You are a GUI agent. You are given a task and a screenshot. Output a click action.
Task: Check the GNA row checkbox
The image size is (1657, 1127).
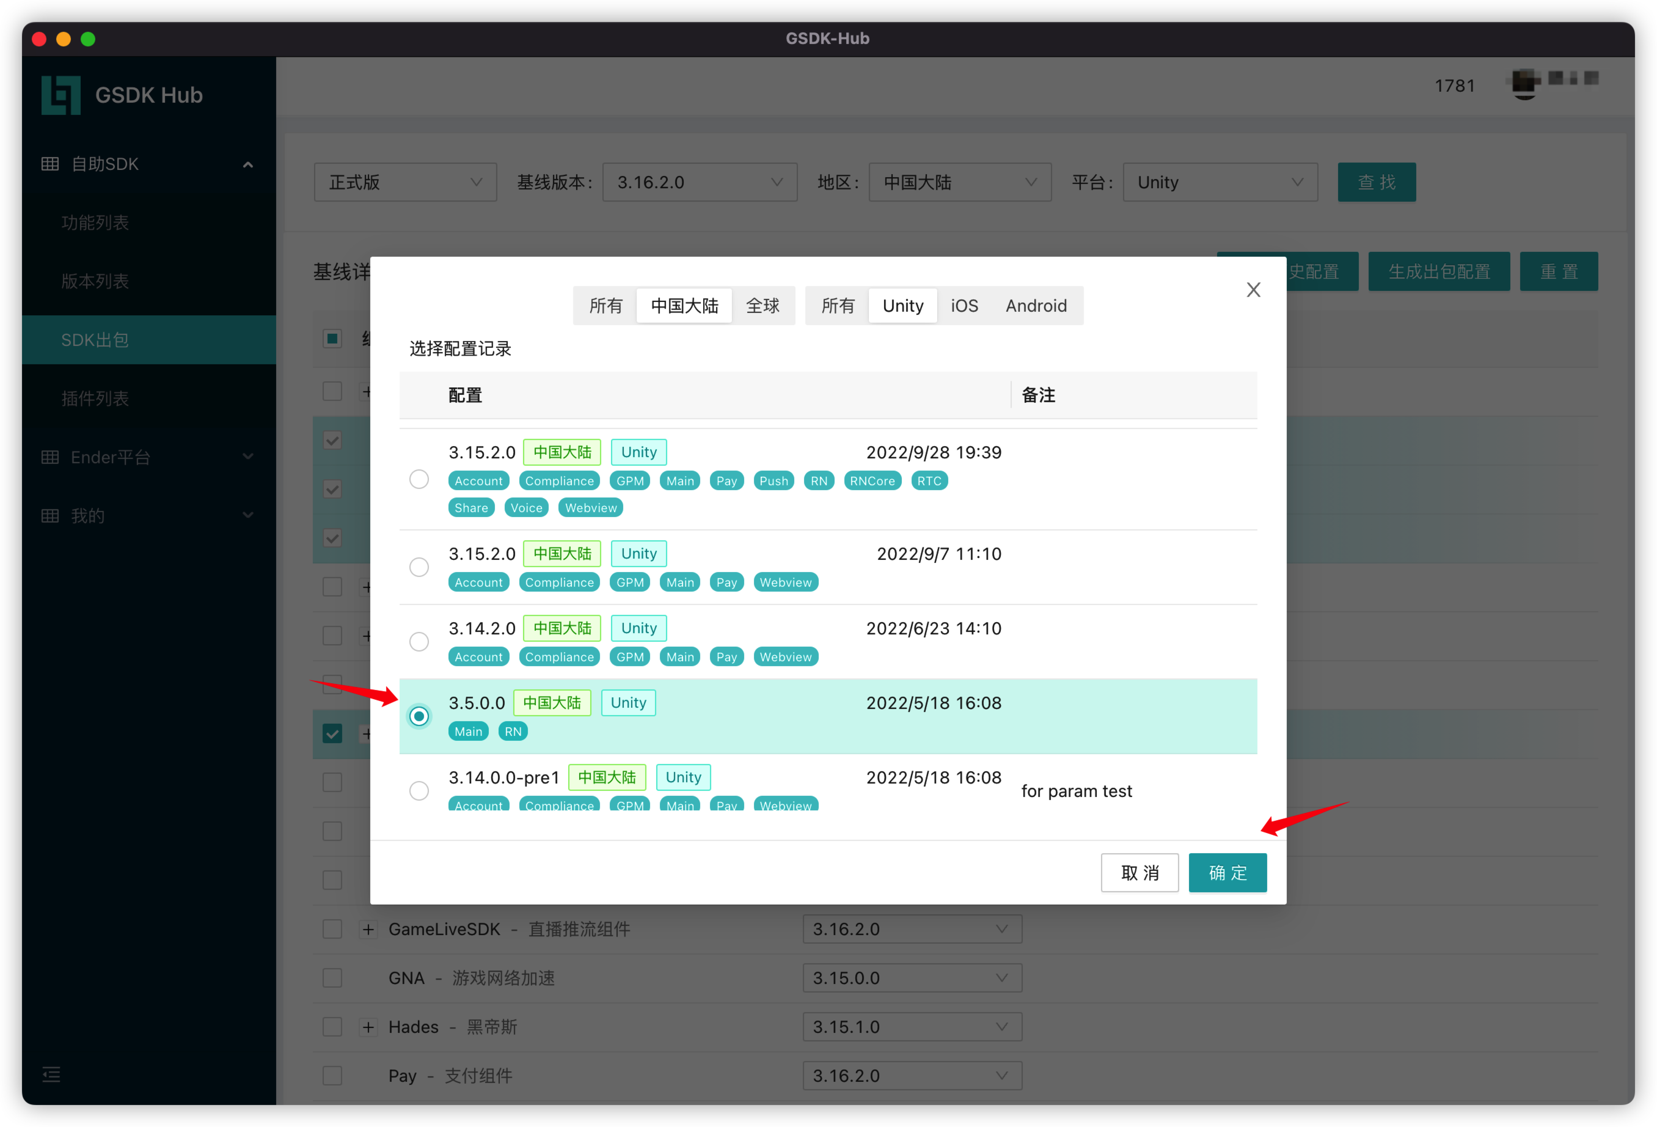pos(332,977)
